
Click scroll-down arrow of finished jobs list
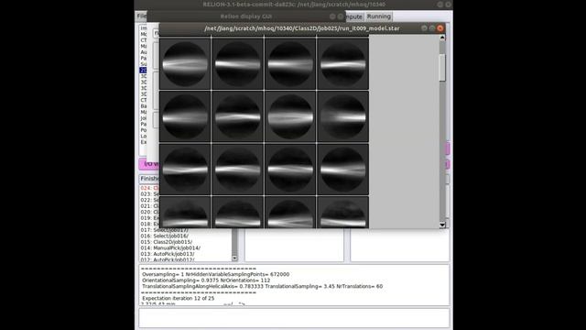(234, 258)
